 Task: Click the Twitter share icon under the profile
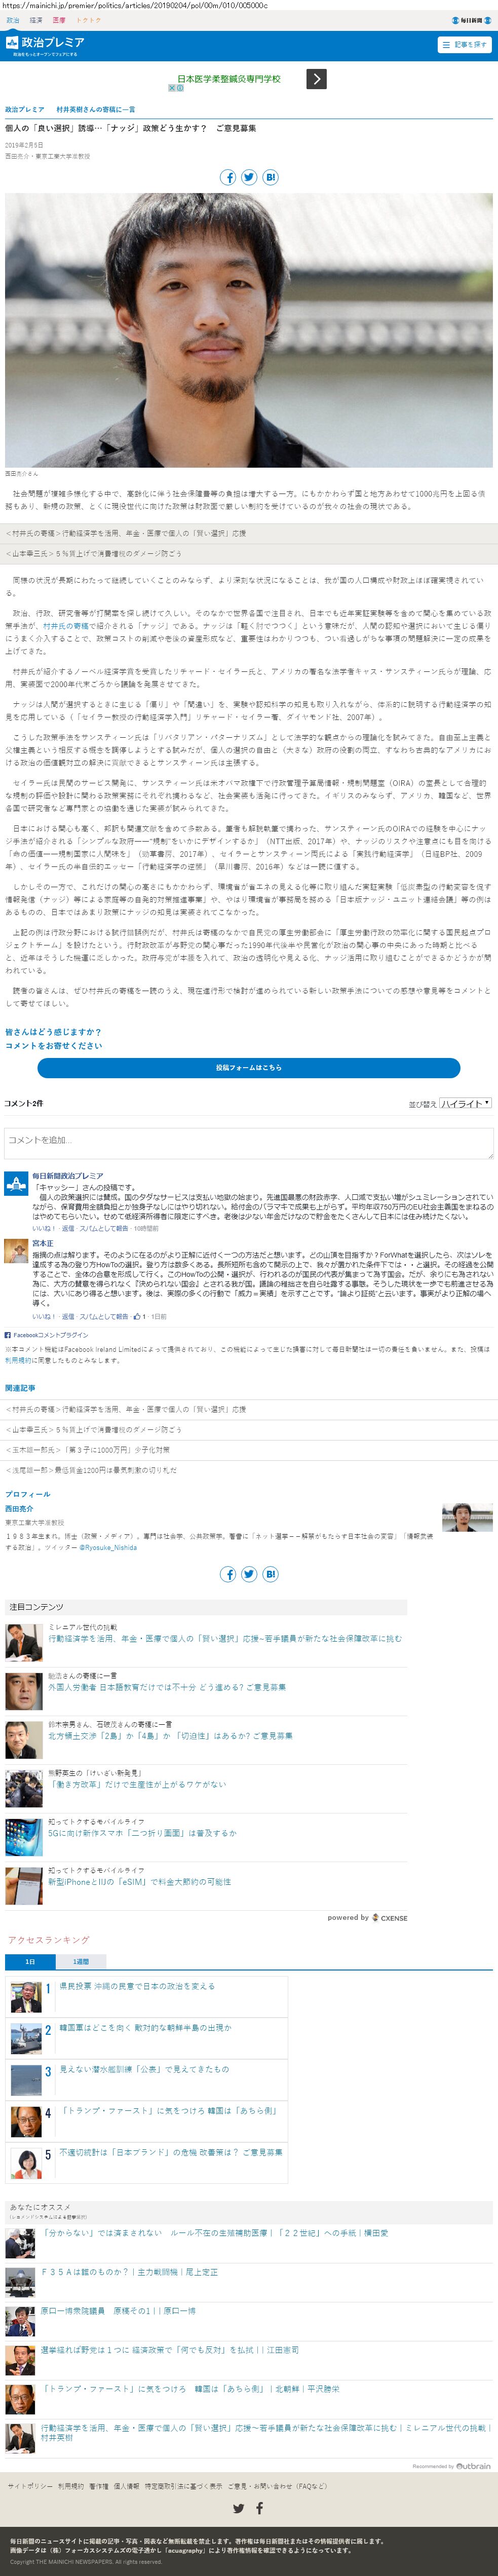249,1574
